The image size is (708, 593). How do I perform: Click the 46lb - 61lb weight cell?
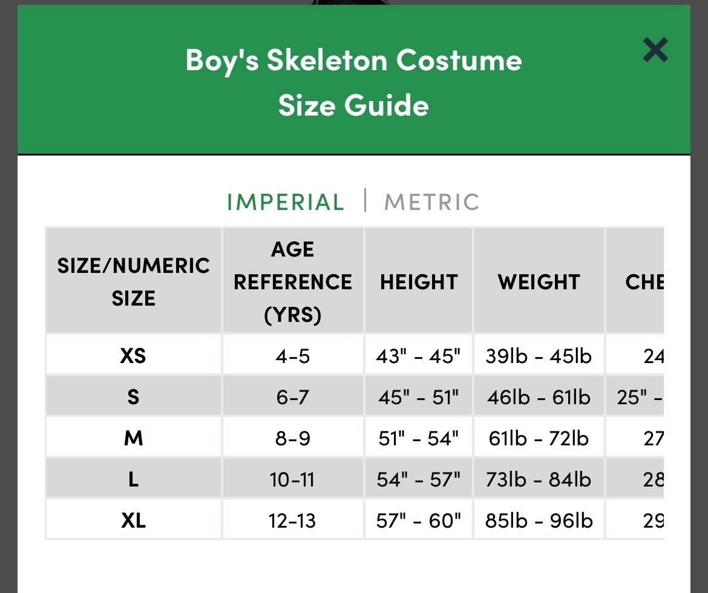pos(539,397)
